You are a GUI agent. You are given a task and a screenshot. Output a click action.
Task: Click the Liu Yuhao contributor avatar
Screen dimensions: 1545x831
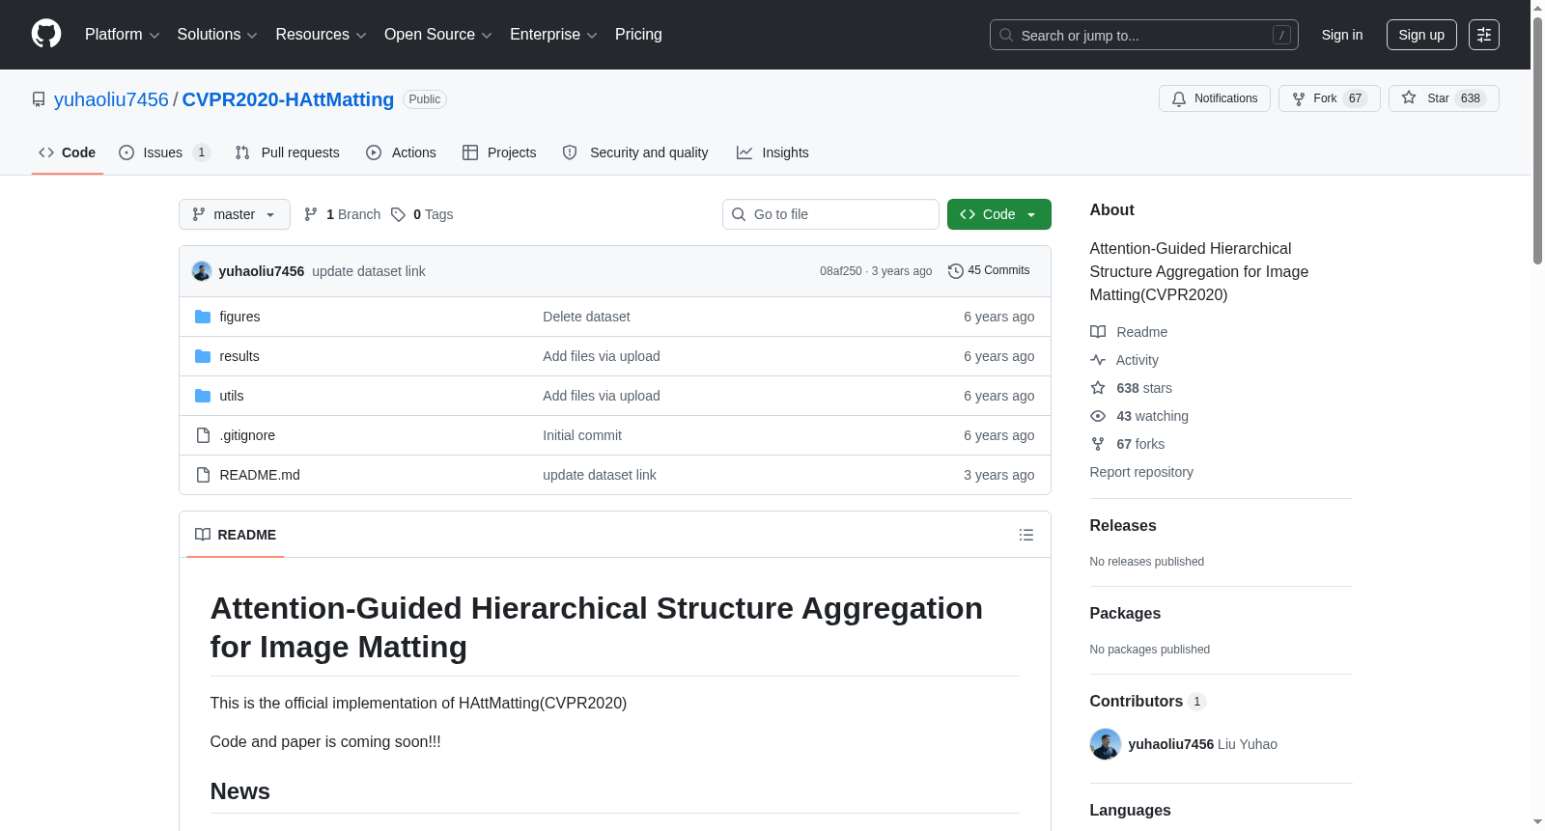[1106, 744]
